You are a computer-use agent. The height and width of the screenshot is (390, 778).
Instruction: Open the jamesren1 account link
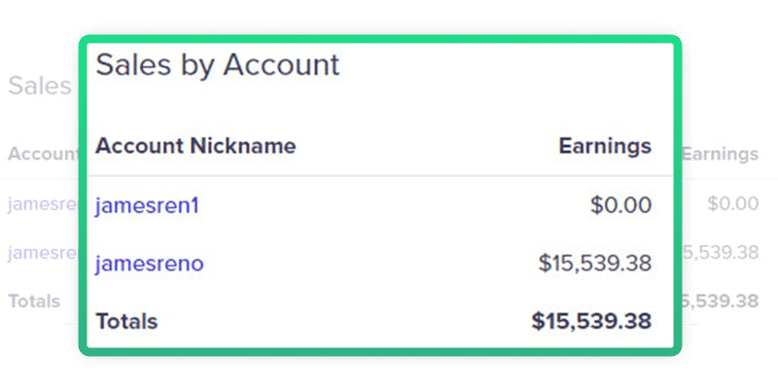[147, 205]
